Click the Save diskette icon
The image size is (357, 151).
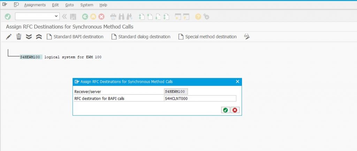(73, 17)
